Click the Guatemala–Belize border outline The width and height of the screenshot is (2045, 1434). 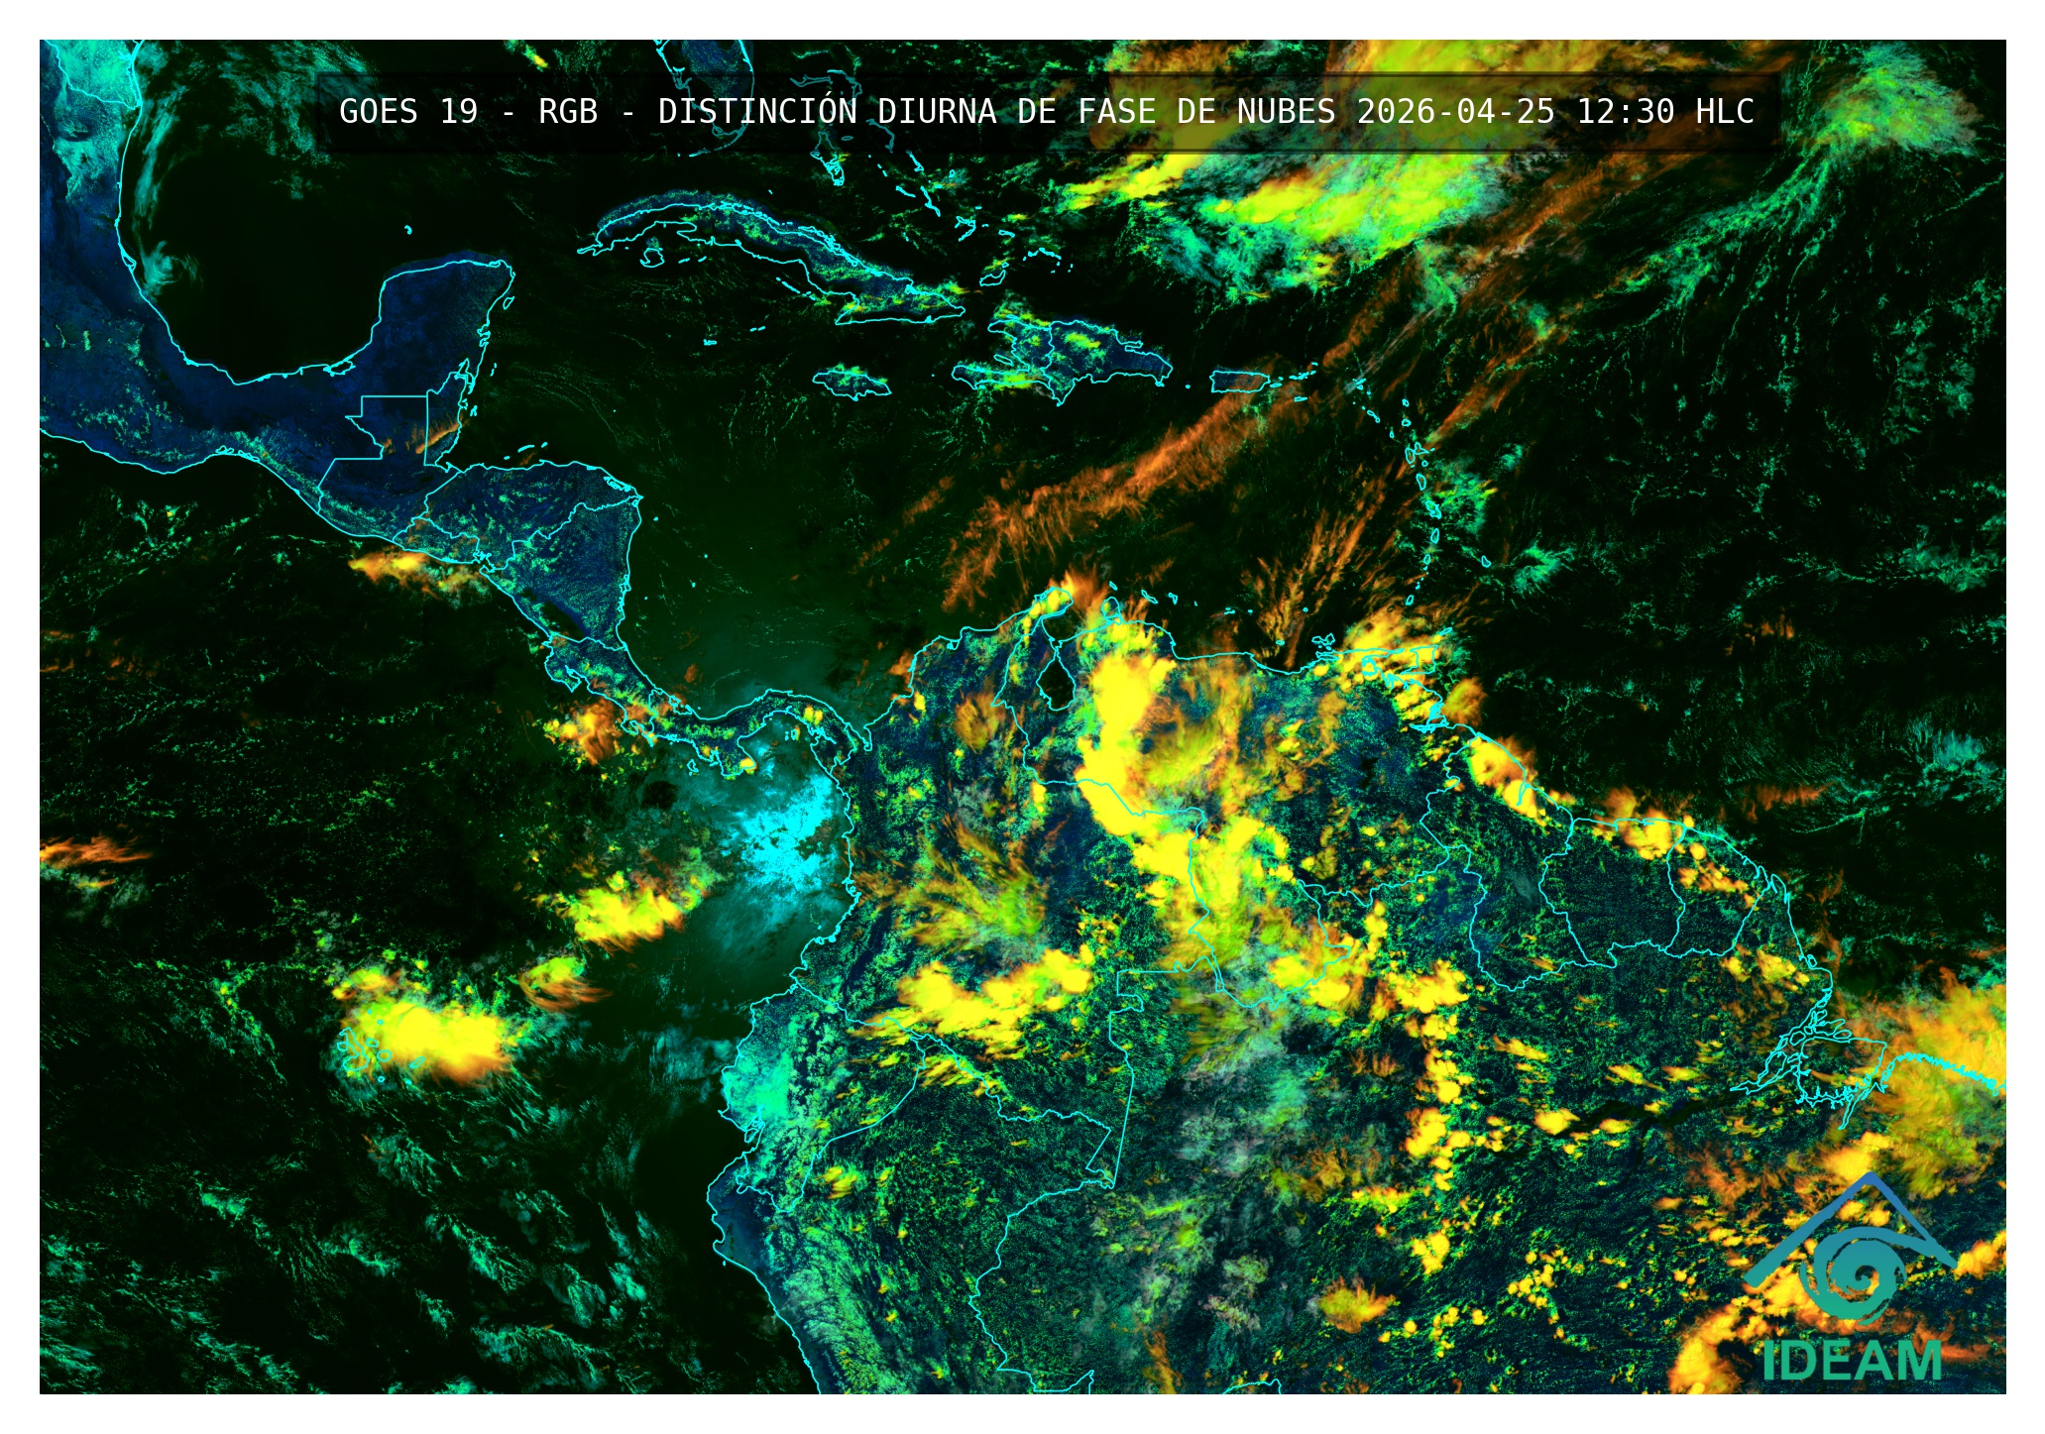pos(427,426)
